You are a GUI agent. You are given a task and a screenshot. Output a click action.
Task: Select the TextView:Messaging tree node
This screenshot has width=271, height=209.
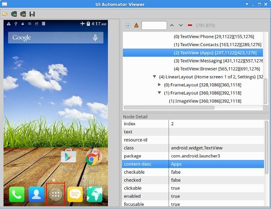pos(218,61)
